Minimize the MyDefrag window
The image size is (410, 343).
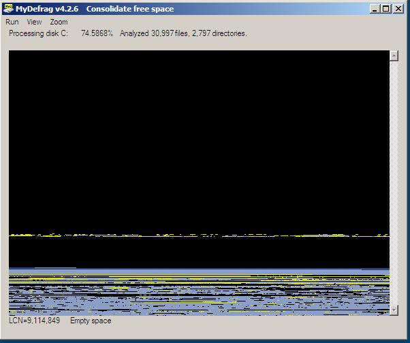[375, 9]
